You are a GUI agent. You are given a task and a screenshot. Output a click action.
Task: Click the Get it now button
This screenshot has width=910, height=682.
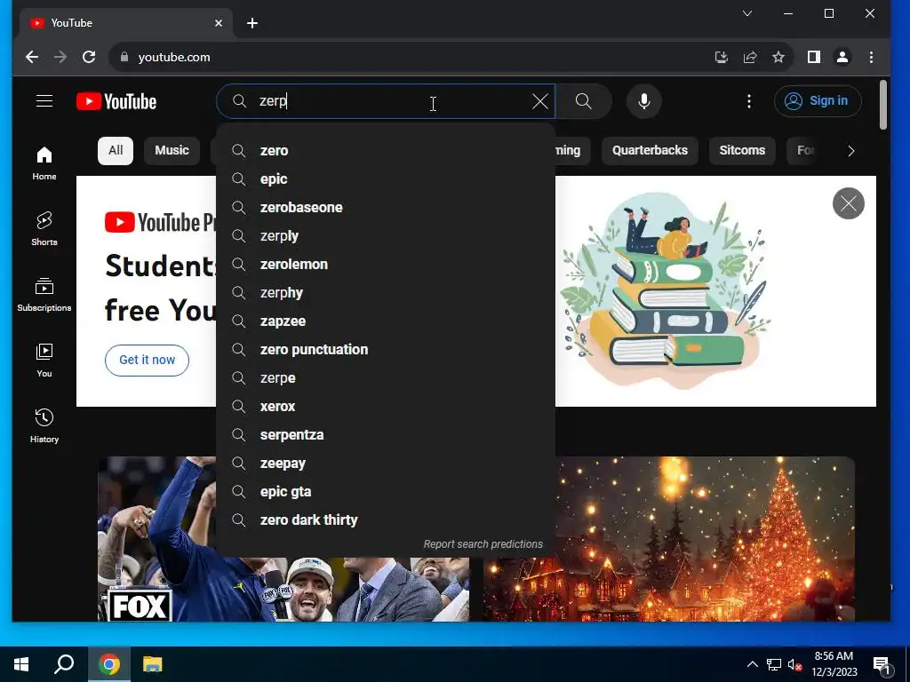click(x=147, y=361)
